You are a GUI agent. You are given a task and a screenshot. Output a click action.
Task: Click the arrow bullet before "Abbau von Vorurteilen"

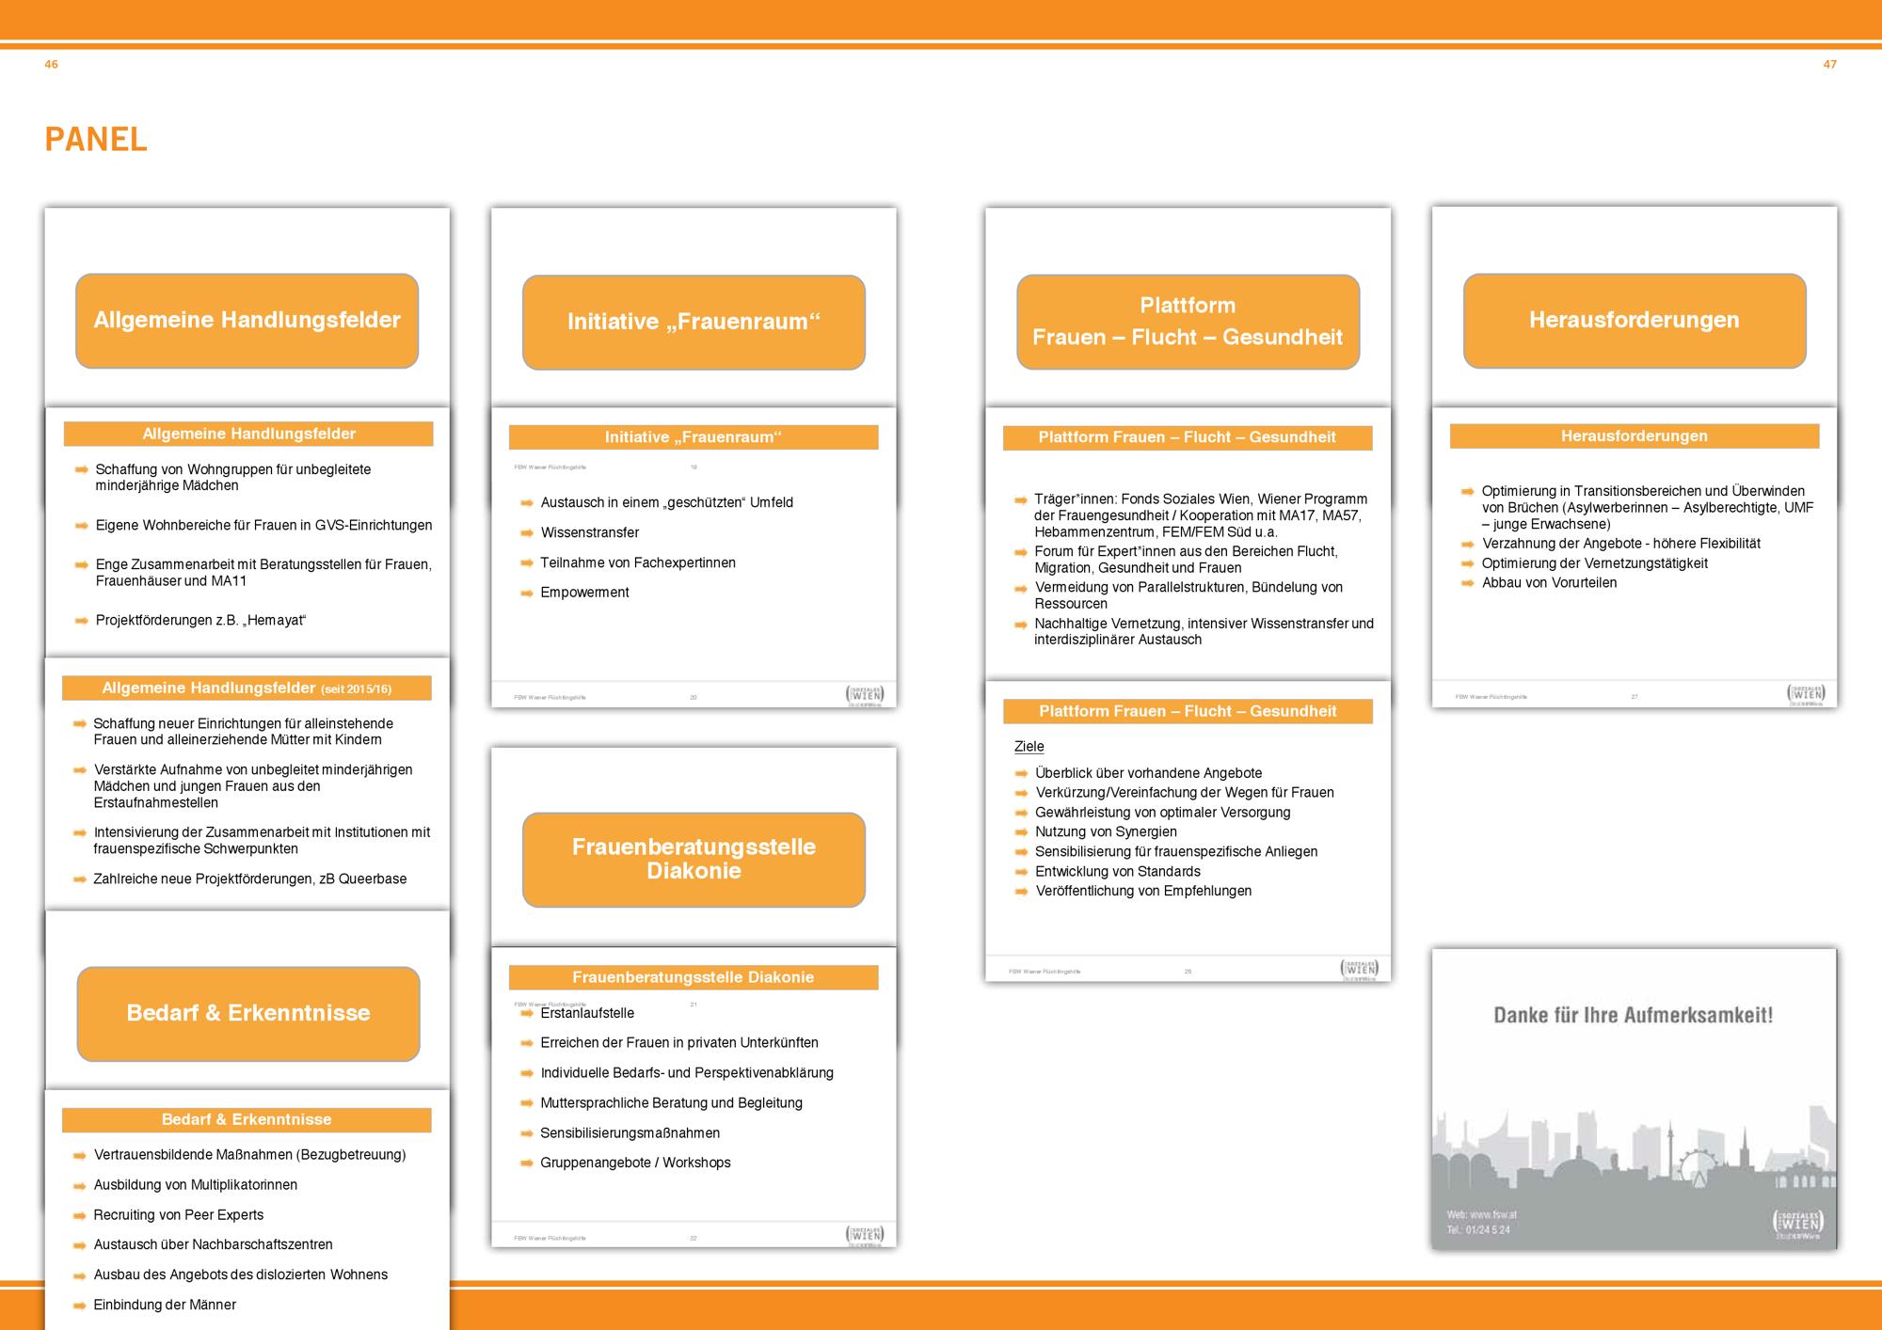click(1467, 583)
